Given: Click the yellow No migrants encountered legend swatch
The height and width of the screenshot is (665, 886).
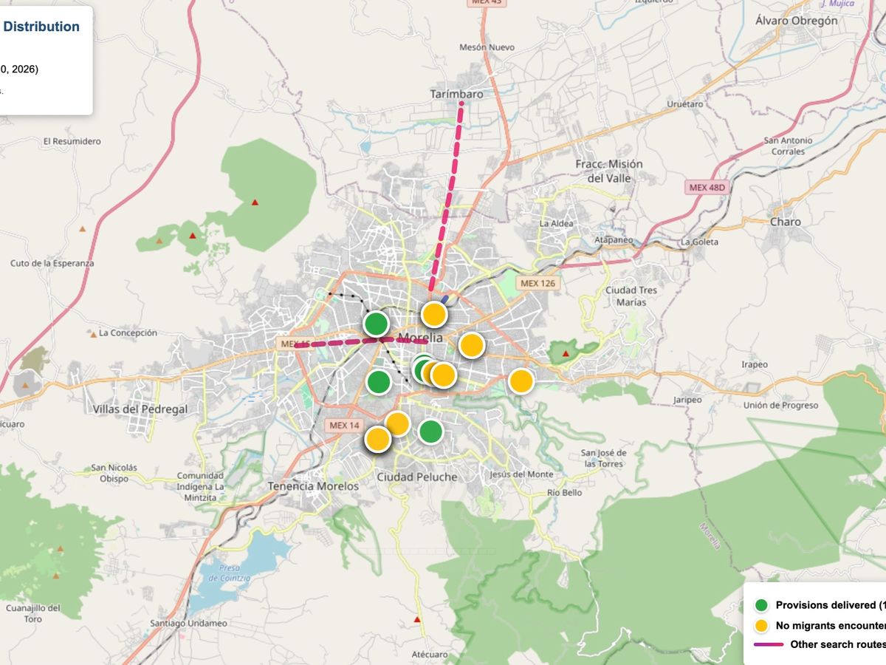Looking at the screenshot, I should pos(761,625).
